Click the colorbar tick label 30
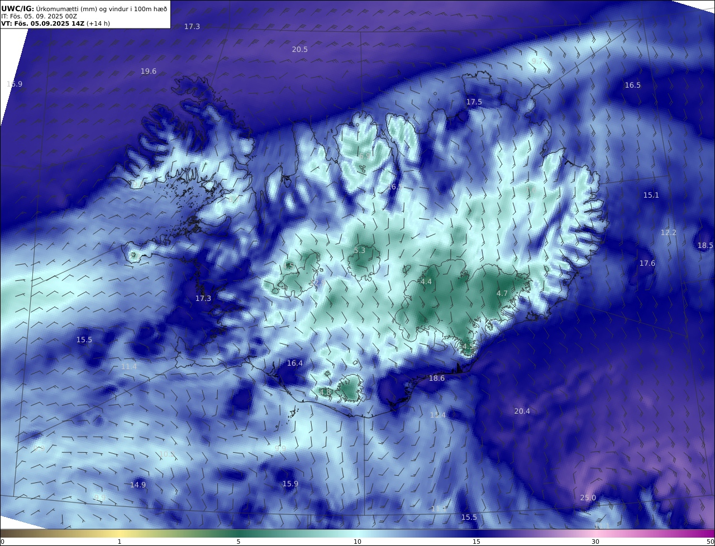The image size is (715, 546). click(595, 542)
